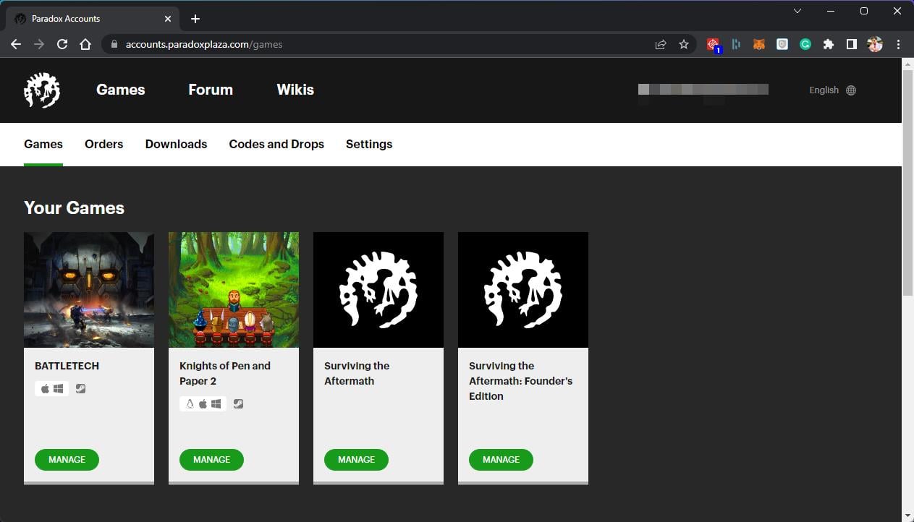Click BATTLETECH game title
Viewport: 914px width, 522px height.
pyautogui.click(x=67, y=366)
